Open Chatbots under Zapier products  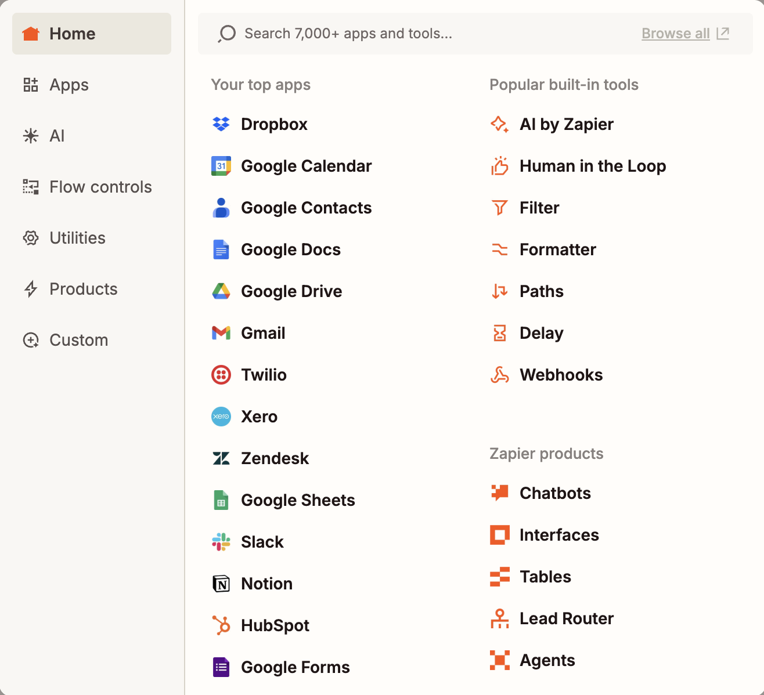coord(555,493)
